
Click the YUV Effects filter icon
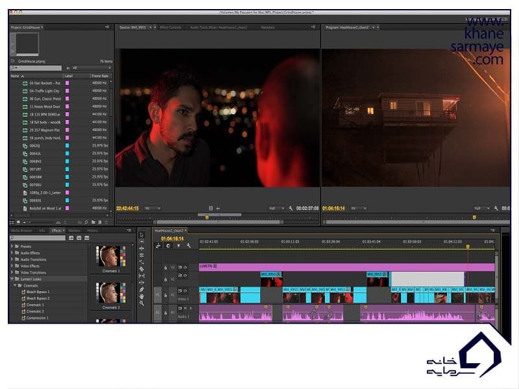(x=87, y=238)
